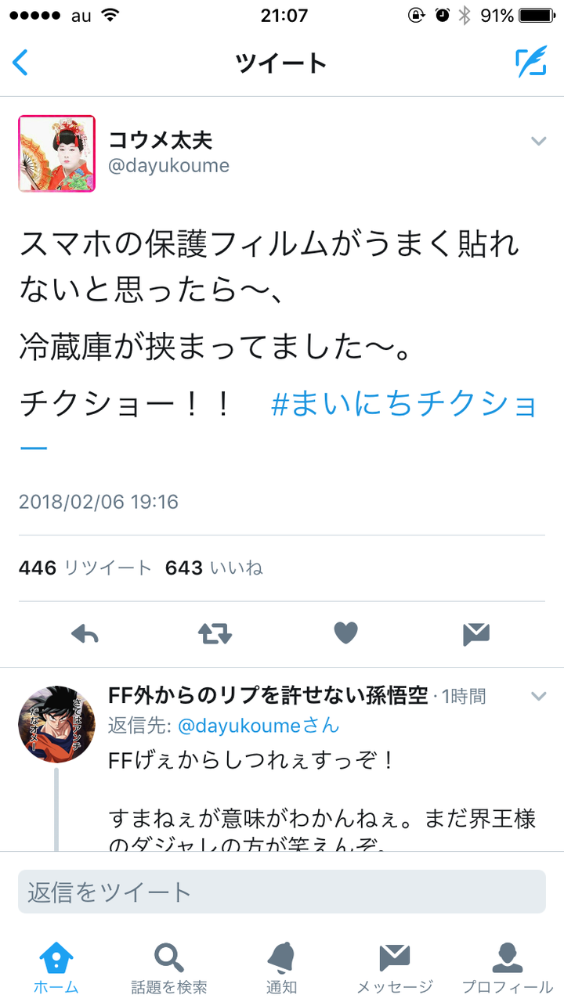Like the tweet with heart icon
This screenshot has height=1002, width=564.
pyautogui.click(x=345, y=633)
